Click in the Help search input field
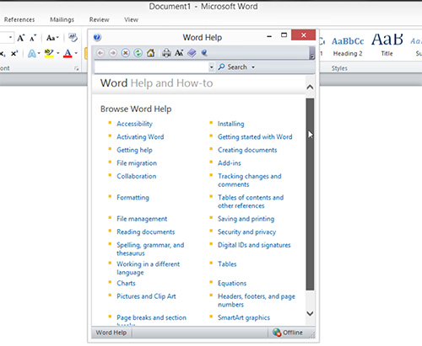The width and height of the screenshot is (422, 346). coord(151,67)
